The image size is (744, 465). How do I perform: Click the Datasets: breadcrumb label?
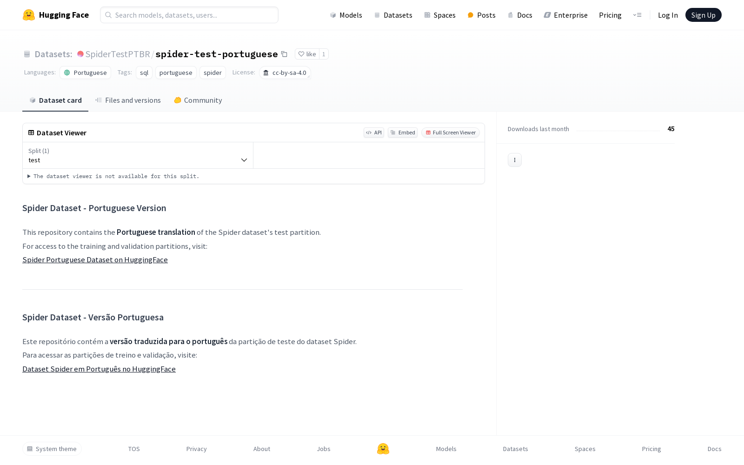click(x=53, y=54)
